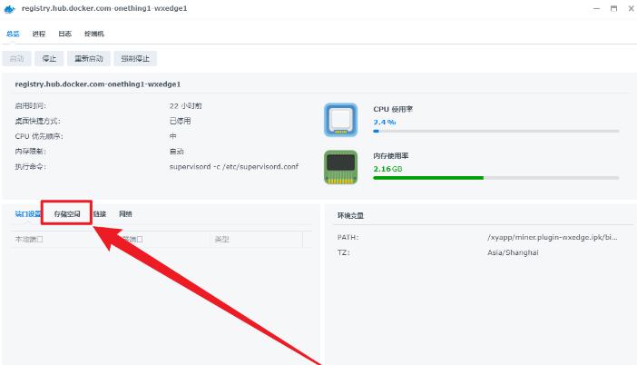Click the CPU usage progress bar
The image size is (637, 365).
[x=496, y=132]
